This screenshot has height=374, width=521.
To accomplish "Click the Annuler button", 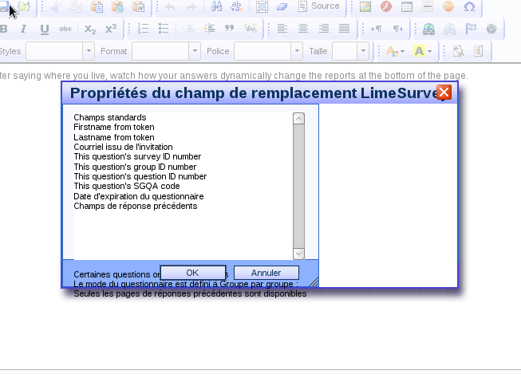I will [266, 273].
